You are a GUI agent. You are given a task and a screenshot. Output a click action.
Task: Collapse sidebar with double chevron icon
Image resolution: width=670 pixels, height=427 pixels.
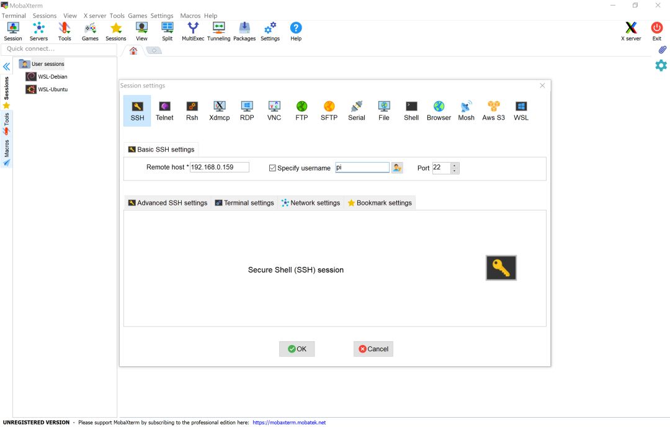pyautogui.click(x=6, y=66)
